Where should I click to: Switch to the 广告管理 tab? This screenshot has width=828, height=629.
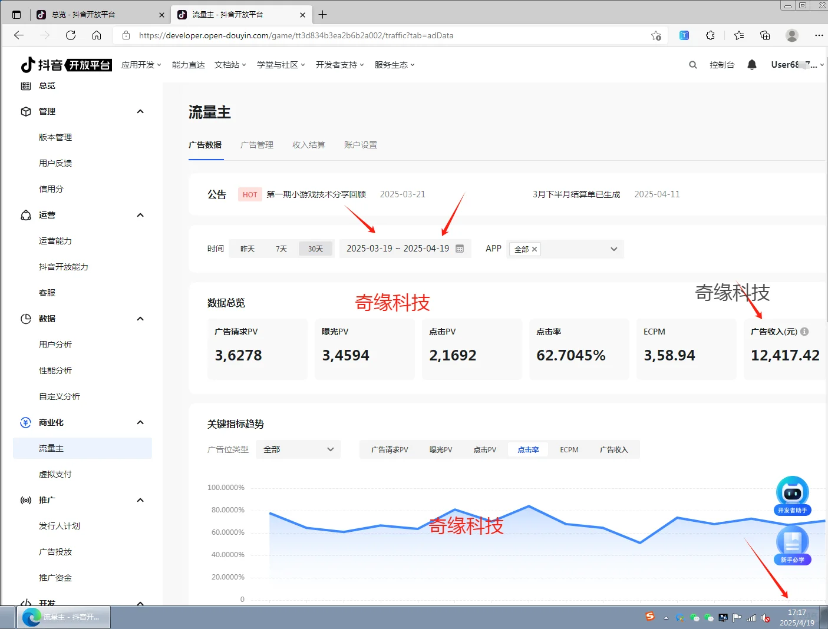tap(257, 145)
